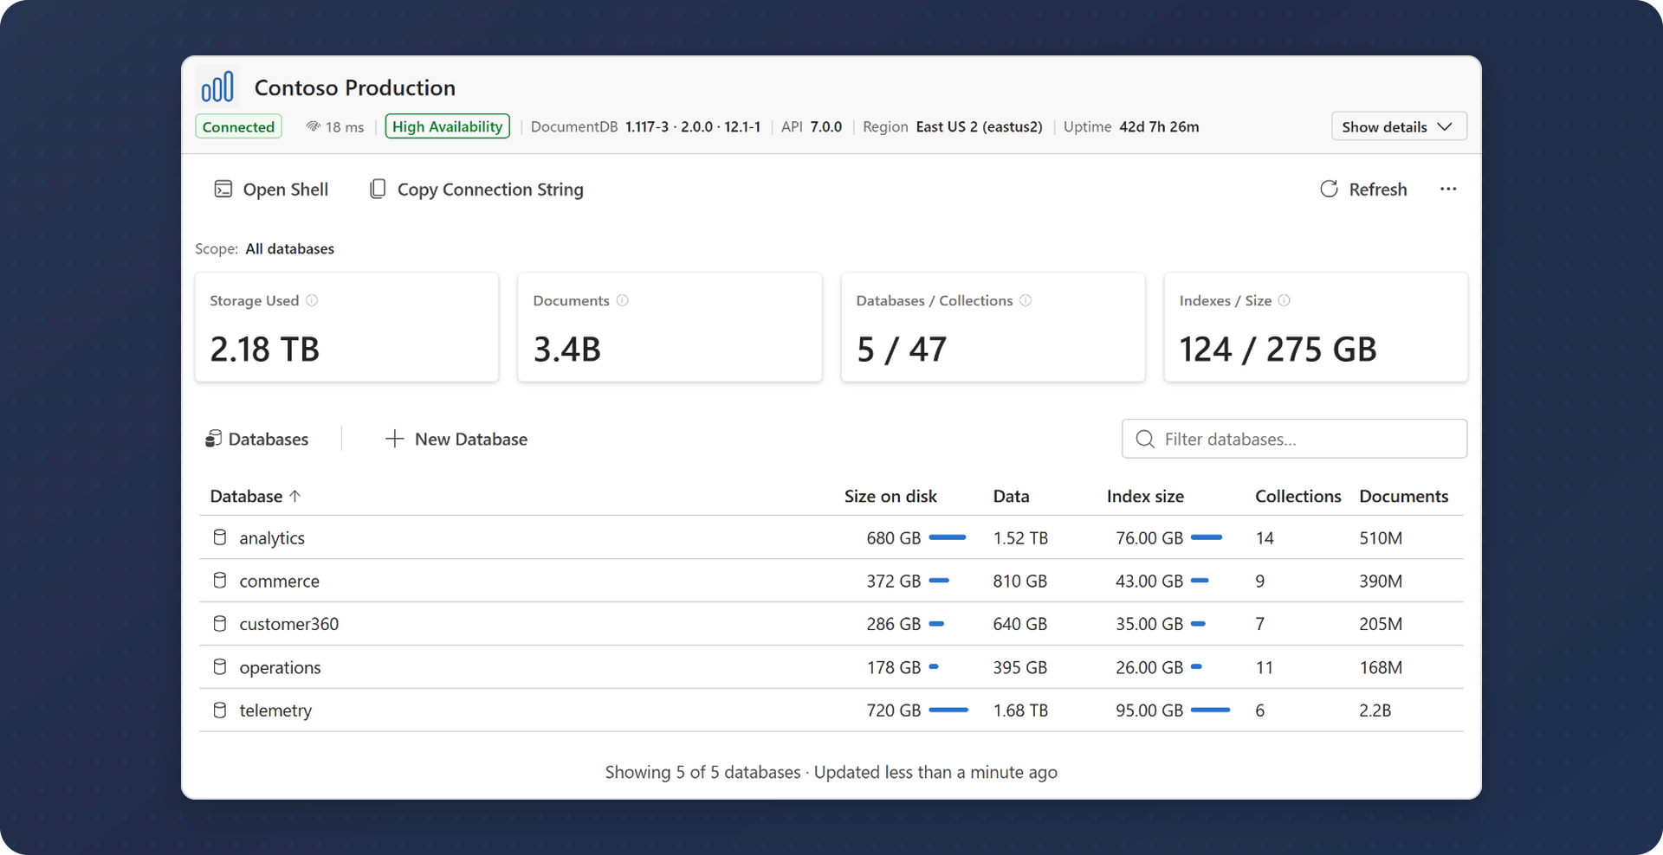Screen dimensions: 1663x855
Task: Click the 2.18 TB storage used value
Action: coord(264,350)
